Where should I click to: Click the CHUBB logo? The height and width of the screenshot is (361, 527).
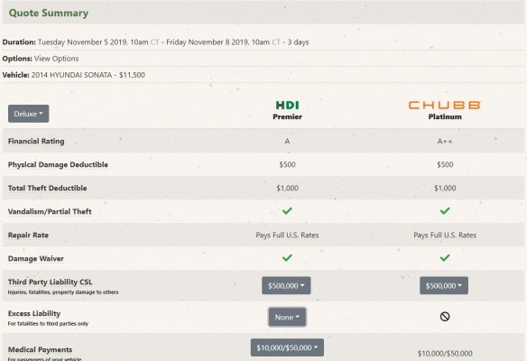pos(445,106)
